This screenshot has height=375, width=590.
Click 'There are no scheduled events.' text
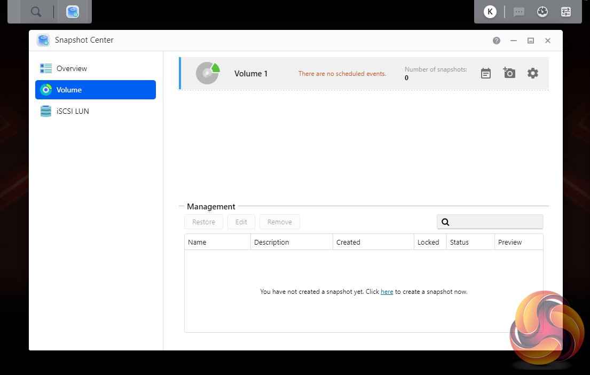pos(342,74)
